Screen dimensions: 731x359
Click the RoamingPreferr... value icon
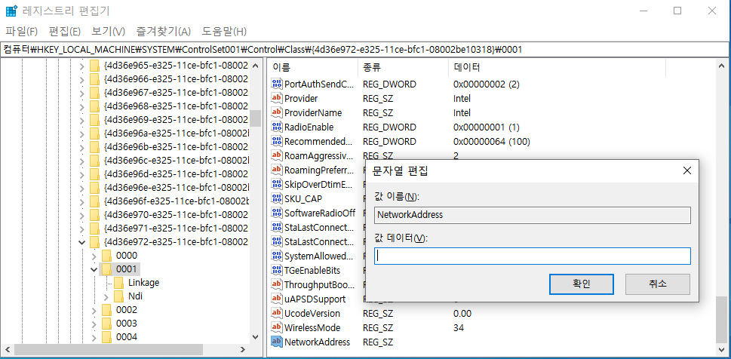pos(277,170)
